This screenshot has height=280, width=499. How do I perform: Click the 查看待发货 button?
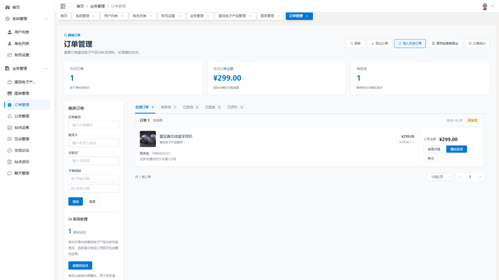click(80, 266)
